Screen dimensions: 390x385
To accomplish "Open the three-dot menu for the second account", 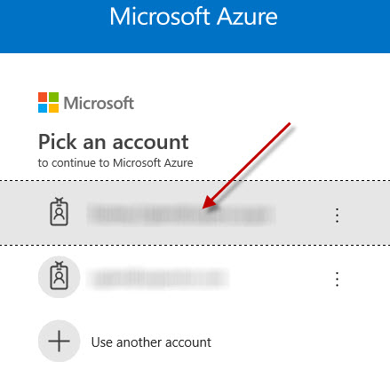I will pyautogui.click(x=337, y=279).
